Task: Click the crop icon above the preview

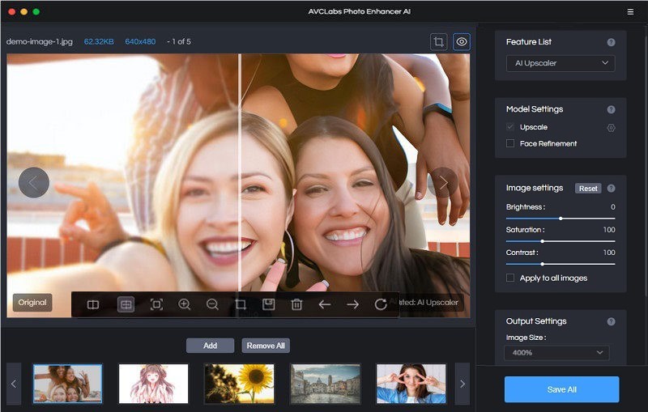Action: (438, 42)
